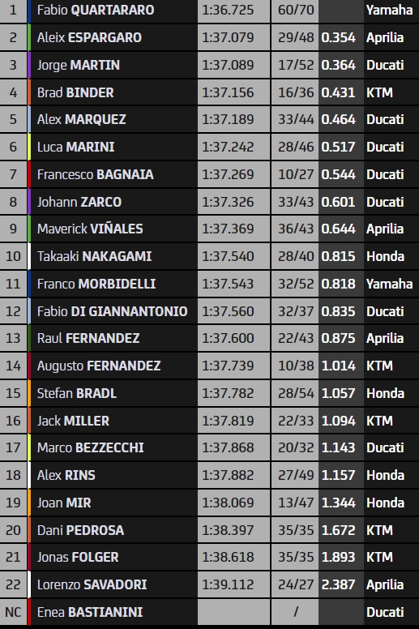Viewport: 419px width, 629px height.
Task: Select Aleix ESPARGARO row
Action: click(x=209, y=38)
